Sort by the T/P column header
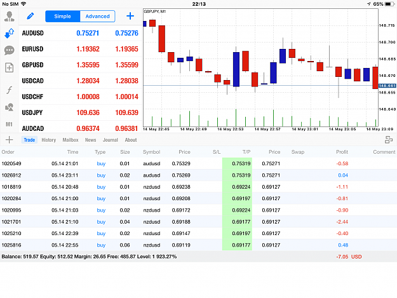The image size is (397, 298). 246,152
